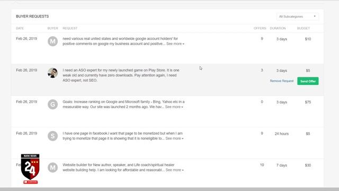Click the $10 budget value
Screen dimensions: 339x191
(308, 39)
